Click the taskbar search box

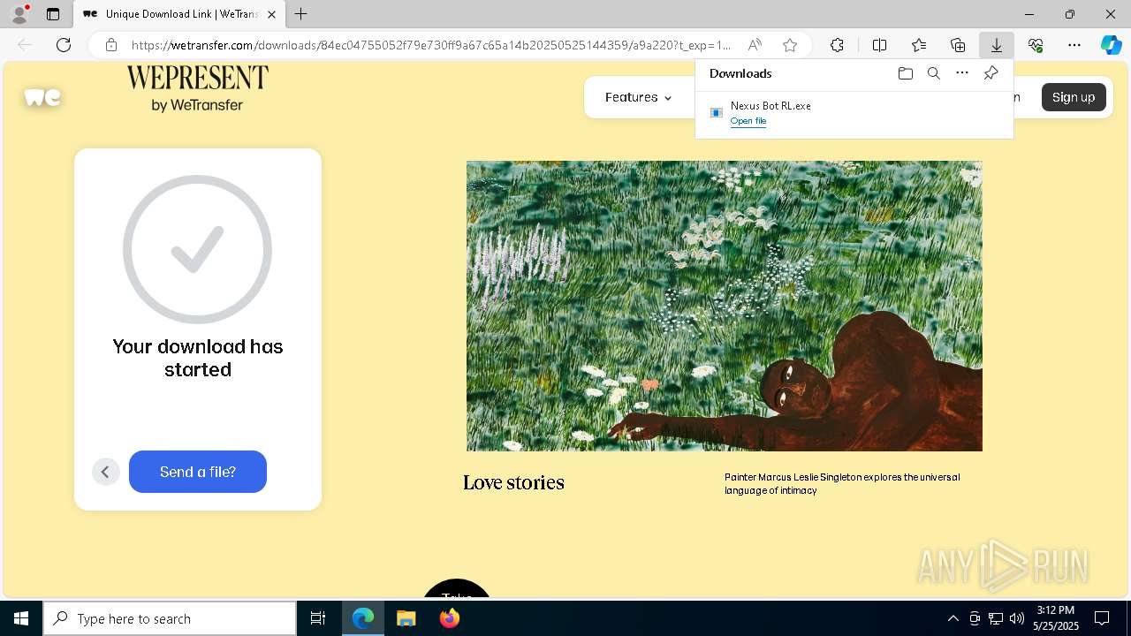tap(170, 618)
